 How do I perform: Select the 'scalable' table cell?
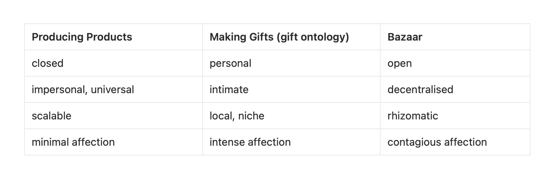[52, 116]
